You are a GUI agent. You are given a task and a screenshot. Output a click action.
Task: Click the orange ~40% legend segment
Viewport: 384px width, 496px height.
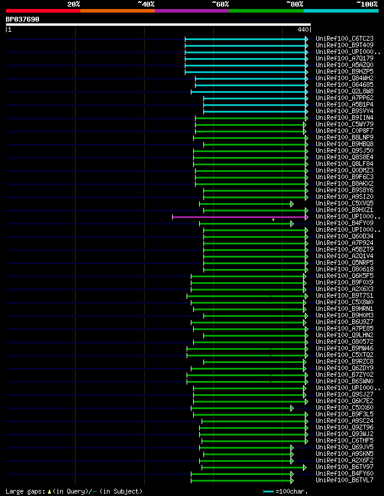118,11
